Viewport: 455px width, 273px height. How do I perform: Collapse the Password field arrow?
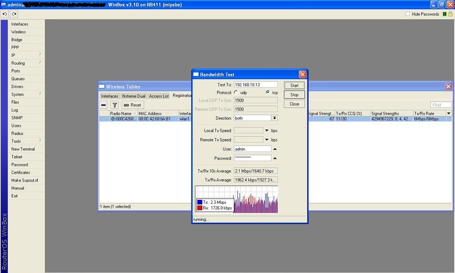275,158
